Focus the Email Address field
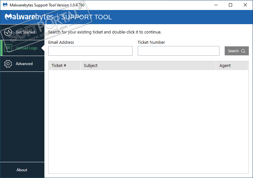 pyautogui.click(x=90, y=51)
